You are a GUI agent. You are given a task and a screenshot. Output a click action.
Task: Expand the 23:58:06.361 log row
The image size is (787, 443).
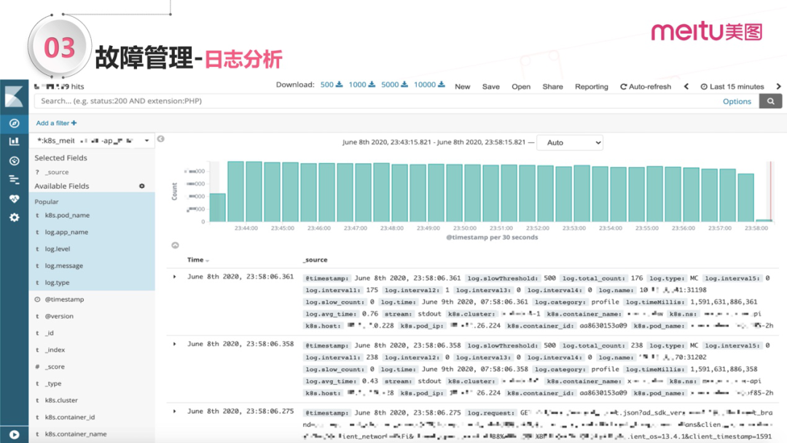pos(174,277)
